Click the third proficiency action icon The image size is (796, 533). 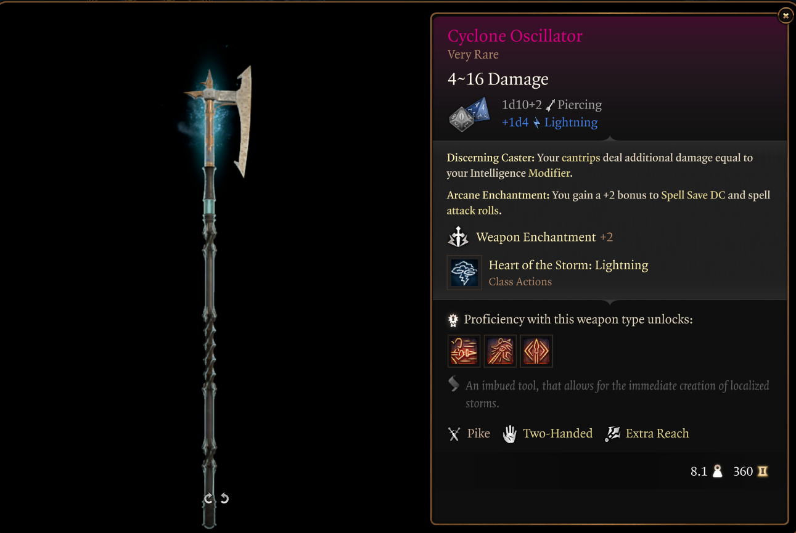[536, 351]
